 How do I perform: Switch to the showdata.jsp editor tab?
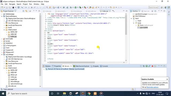tap(76, 11)
